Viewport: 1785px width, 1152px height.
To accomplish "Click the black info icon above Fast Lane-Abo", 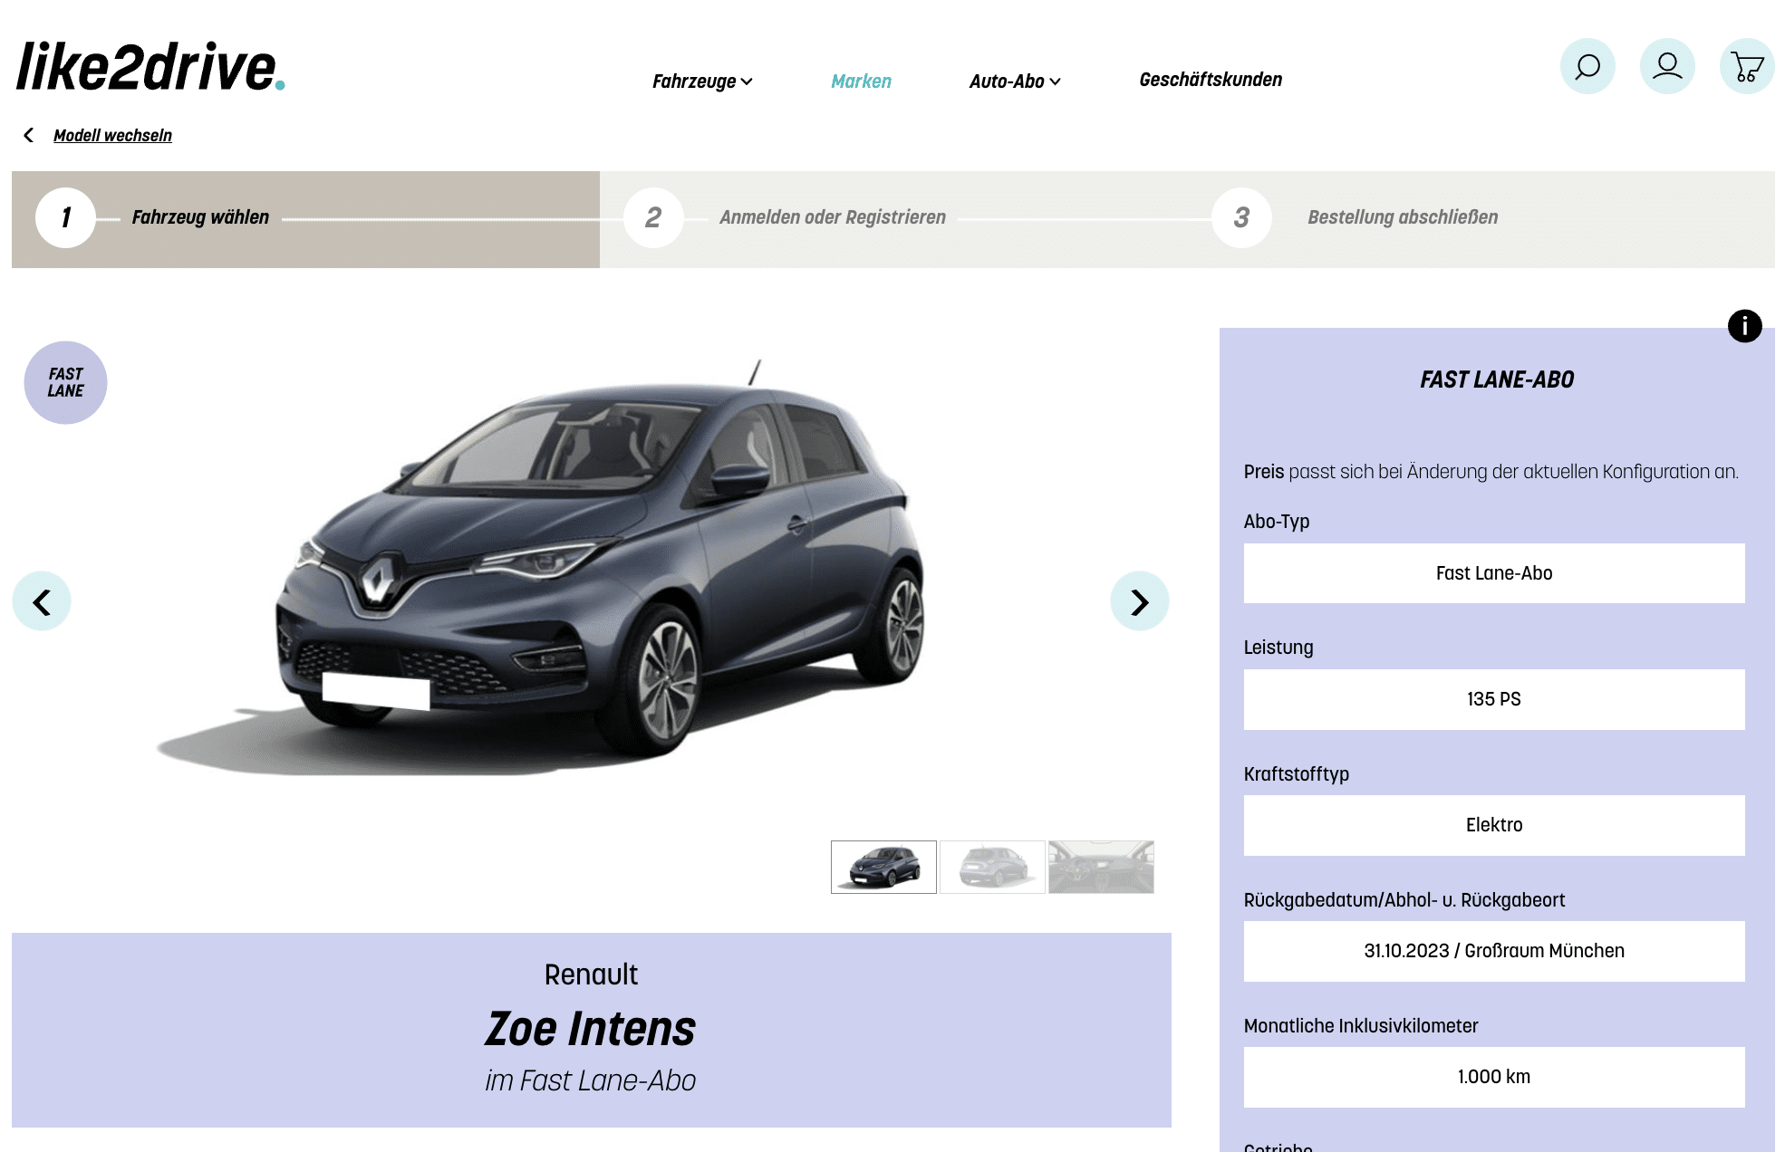I will [1744, 326].
